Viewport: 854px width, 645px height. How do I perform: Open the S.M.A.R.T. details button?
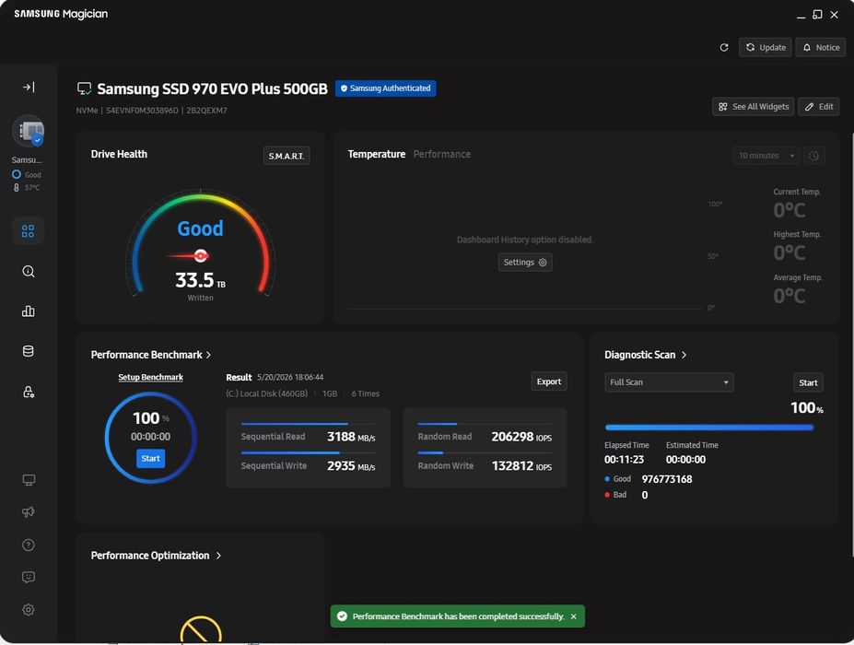[x=287, y=156]
